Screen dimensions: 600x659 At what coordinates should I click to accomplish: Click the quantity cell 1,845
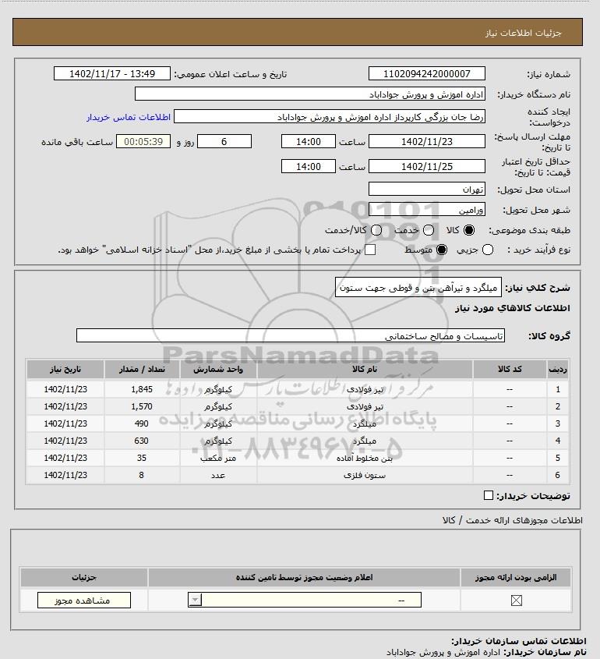142,389
